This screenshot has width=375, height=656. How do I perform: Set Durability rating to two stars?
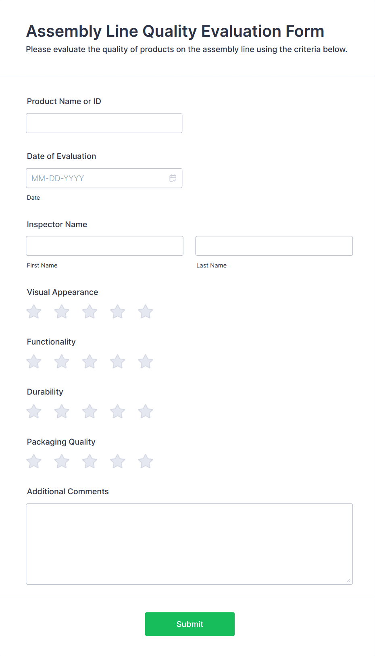(x=62, y=412)
